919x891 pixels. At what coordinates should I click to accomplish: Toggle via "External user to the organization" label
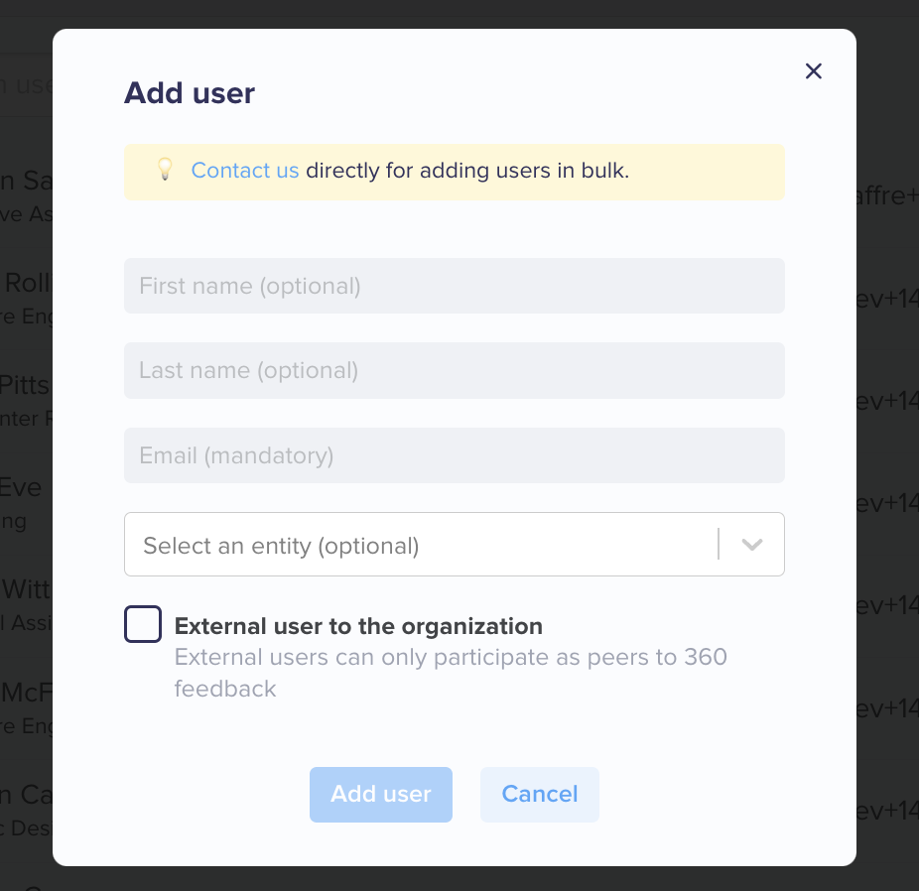(x=358, y=626)
